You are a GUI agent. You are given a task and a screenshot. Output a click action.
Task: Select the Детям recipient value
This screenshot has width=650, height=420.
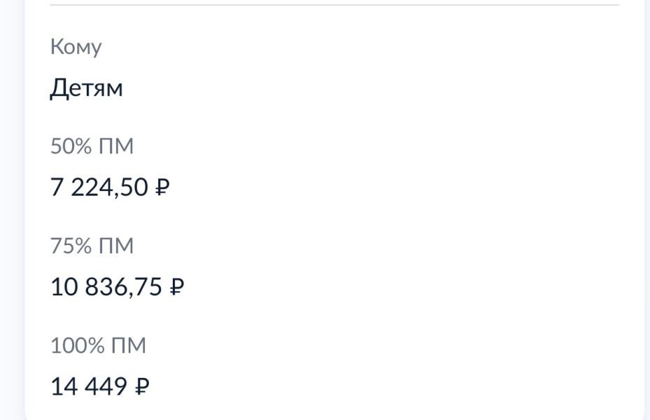(86, 88)
